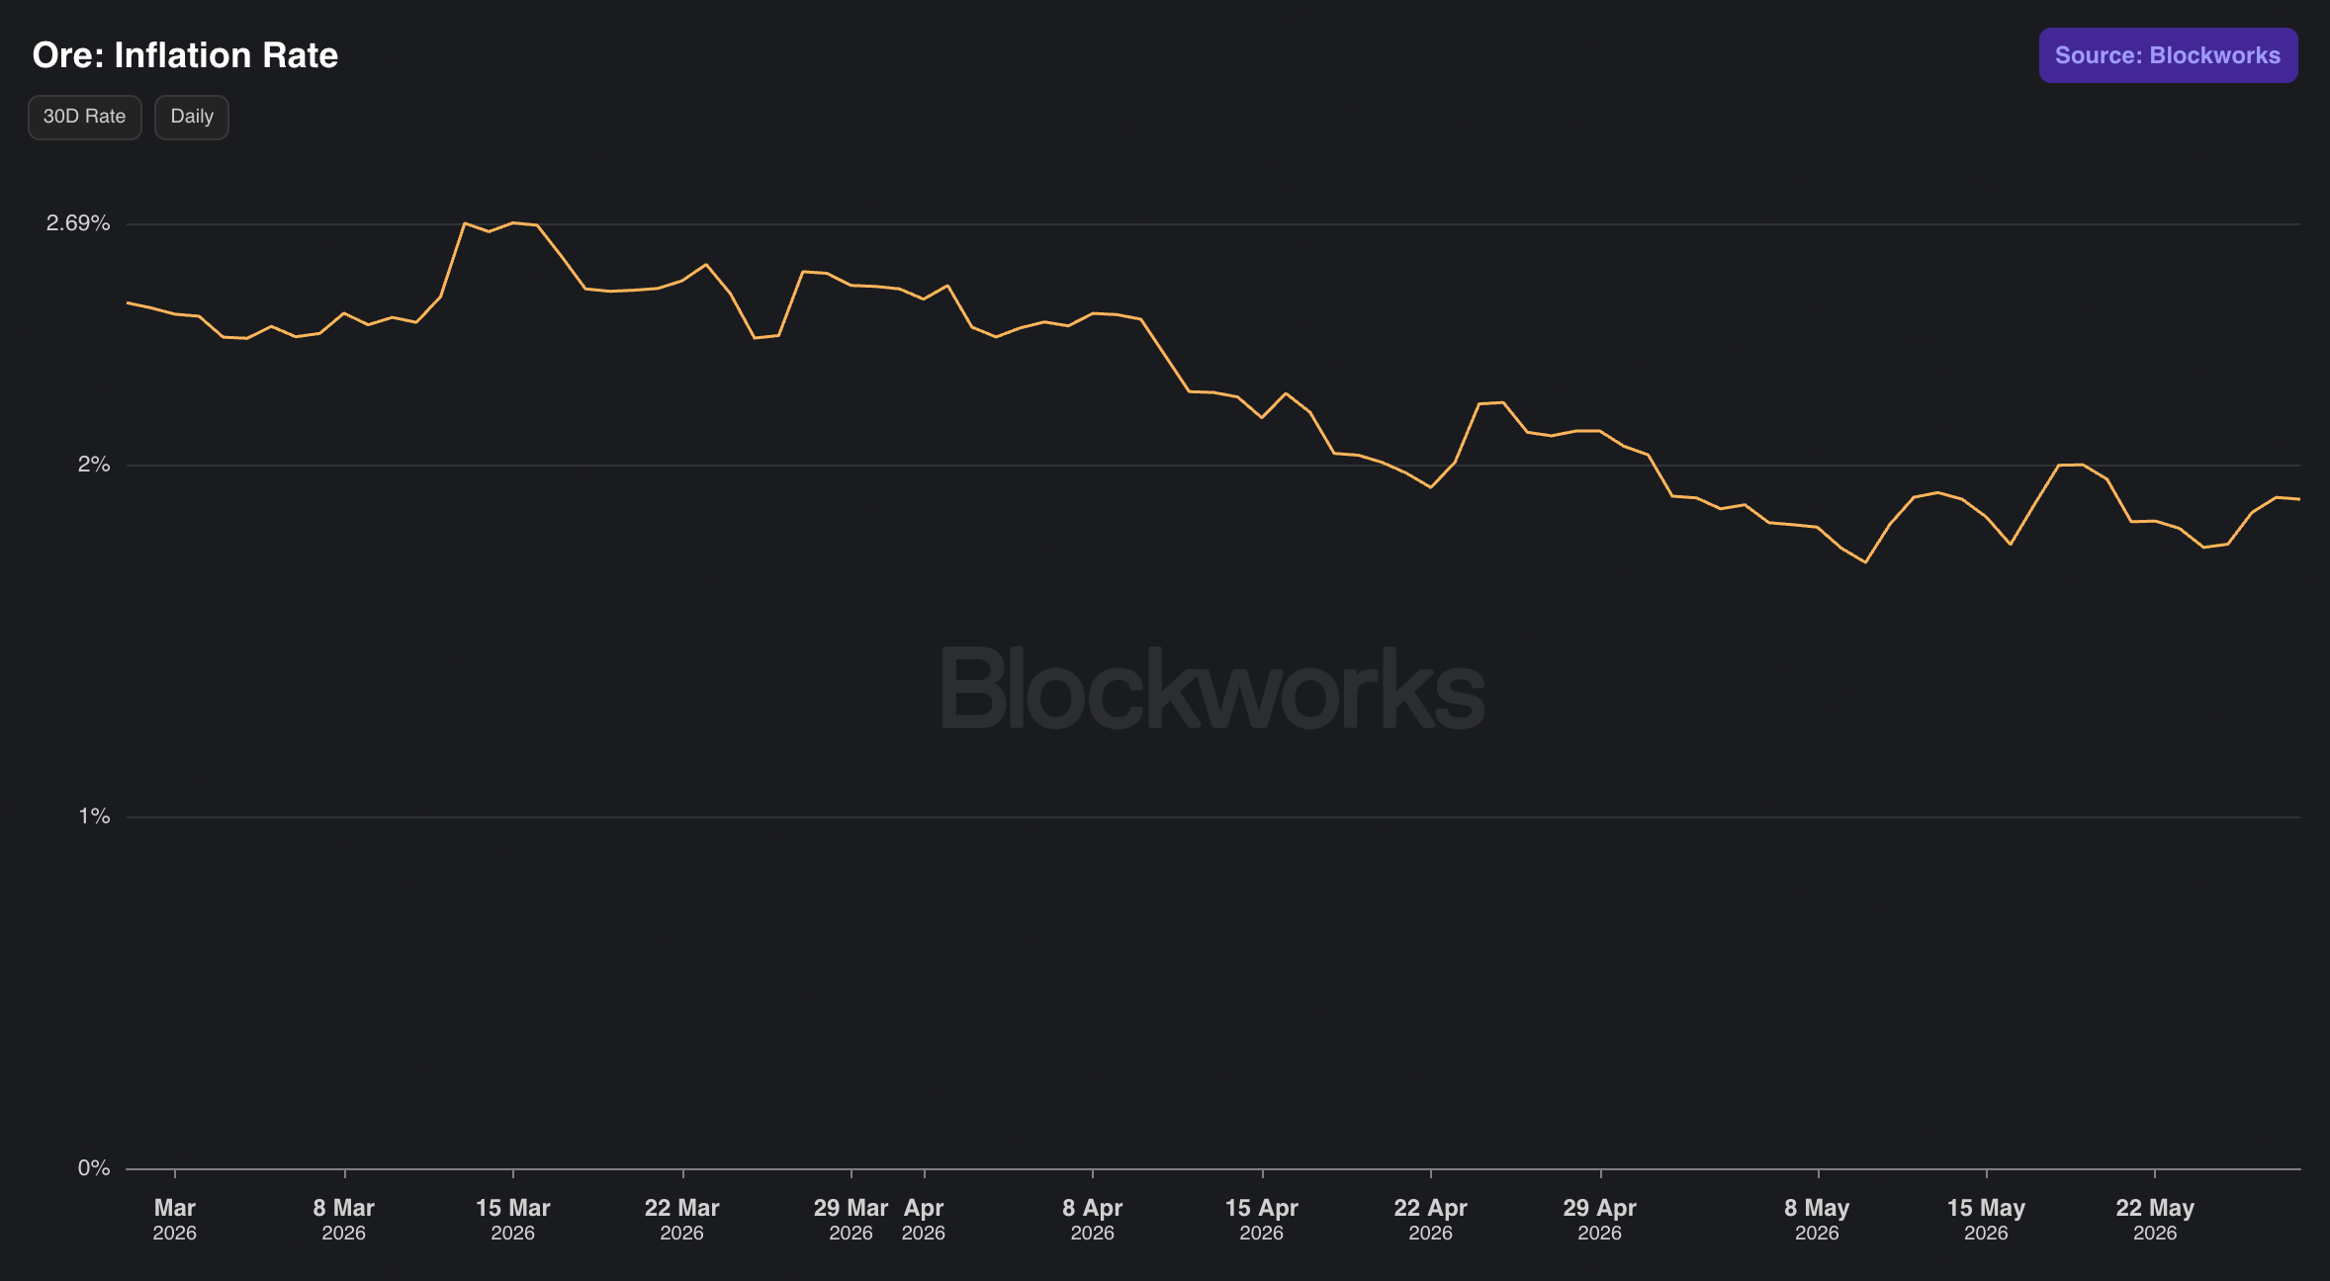Click the 22 May 2026 axis label

[2156, 1220]
